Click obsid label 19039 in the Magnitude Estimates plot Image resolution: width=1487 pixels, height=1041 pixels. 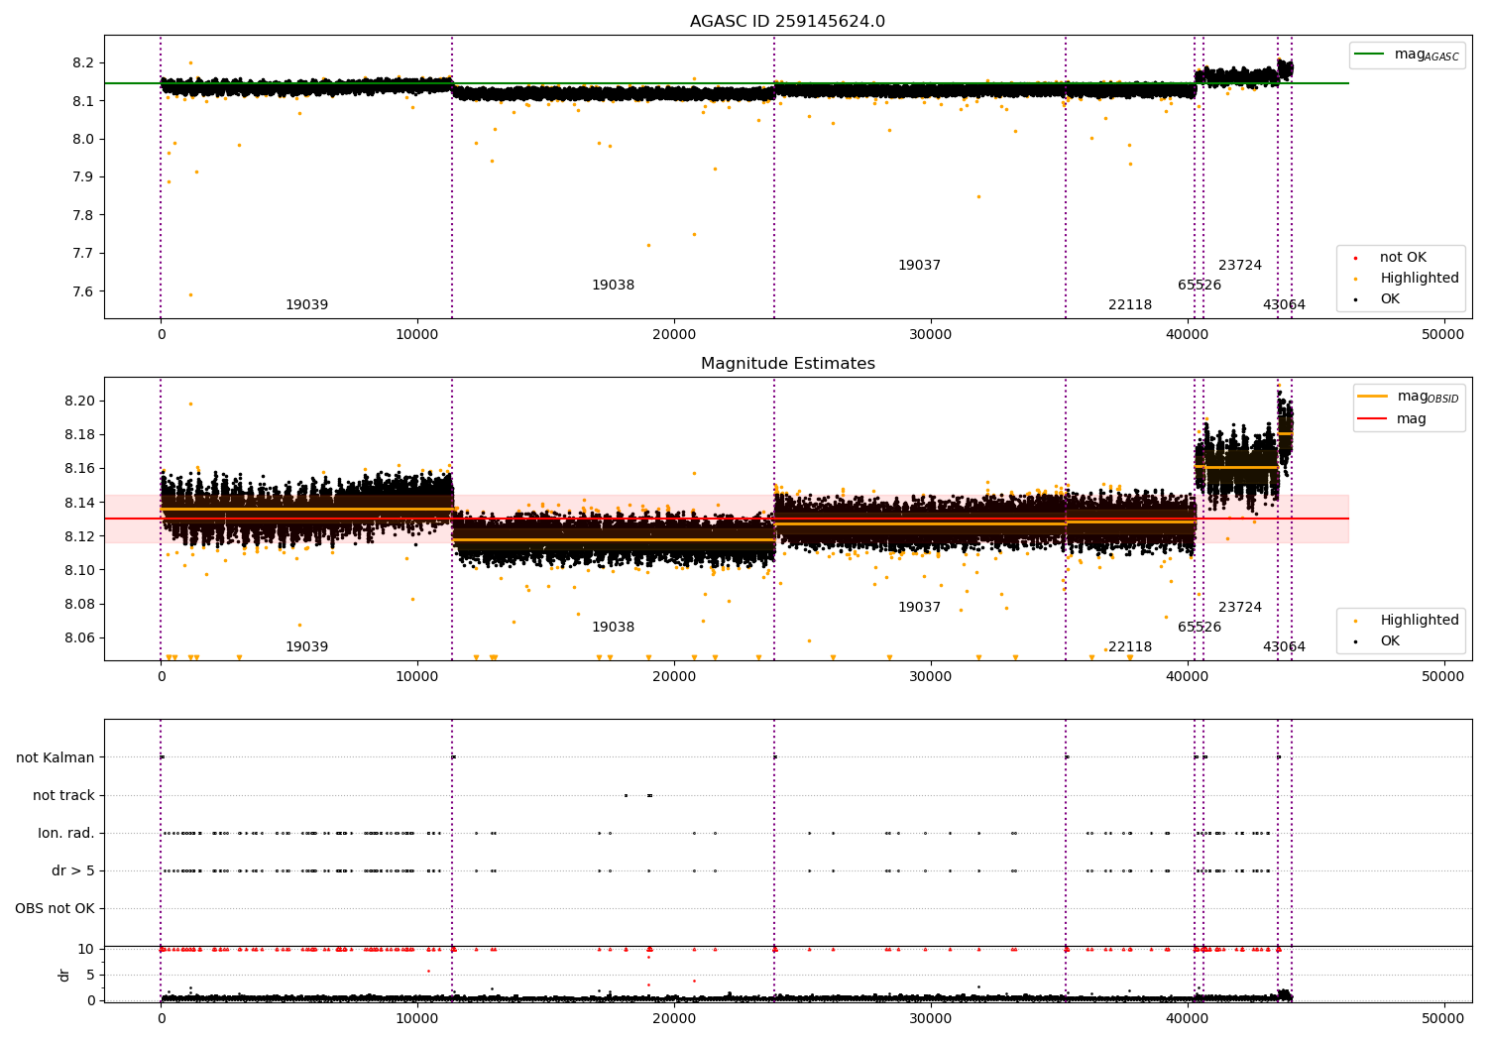tap(306, 647)
